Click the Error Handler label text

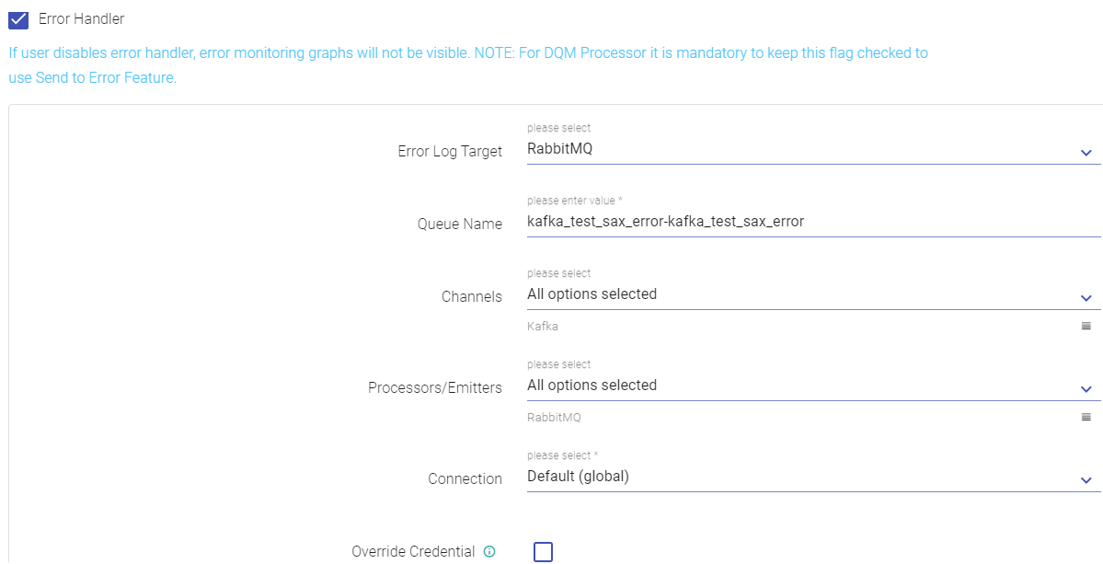[82, 19]
